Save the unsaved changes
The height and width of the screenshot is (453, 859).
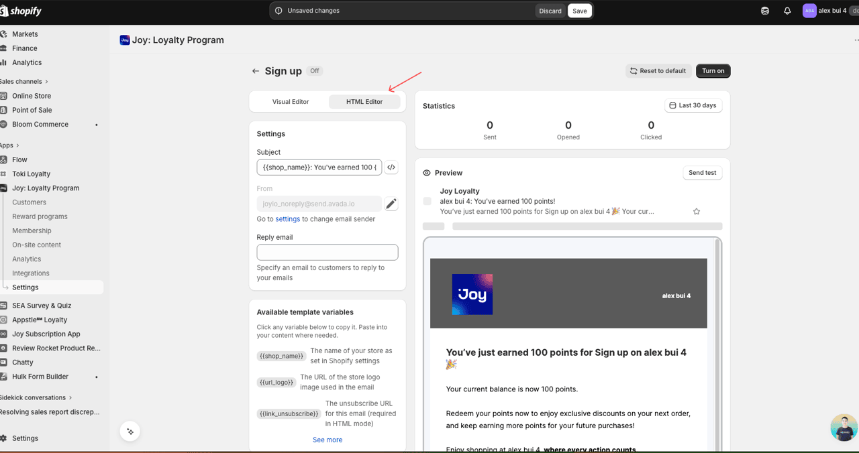[580, 11]
